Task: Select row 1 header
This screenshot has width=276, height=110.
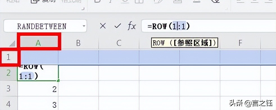Action: point(9,57)
